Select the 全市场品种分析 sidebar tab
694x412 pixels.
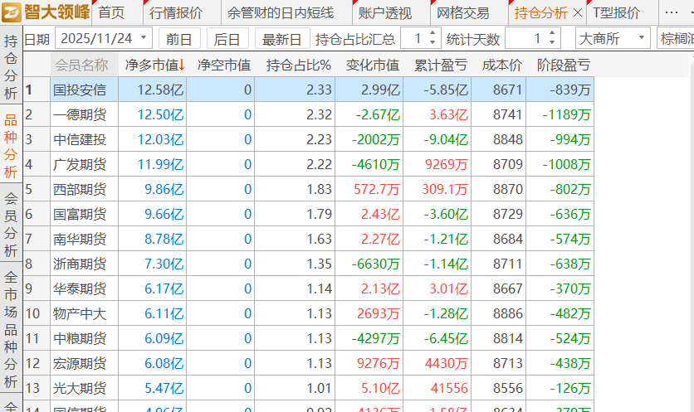tap(11, 329)
